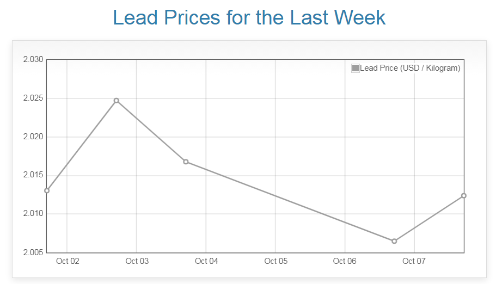The image size is (496, 284).
Task: Click the 'Lead Prices for the Last Week' title
Action: pos(249,17)
